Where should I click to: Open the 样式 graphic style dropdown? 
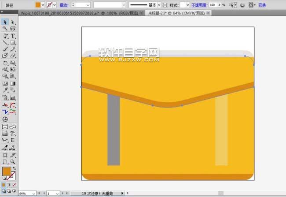coord(188,5)
